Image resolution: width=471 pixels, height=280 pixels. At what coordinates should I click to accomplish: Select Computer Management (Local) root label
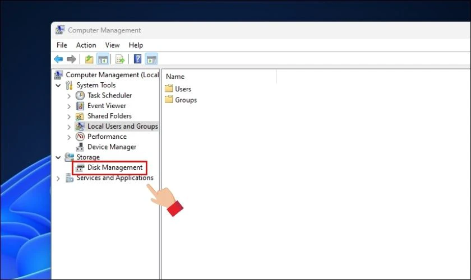click(x=112, y=74)
